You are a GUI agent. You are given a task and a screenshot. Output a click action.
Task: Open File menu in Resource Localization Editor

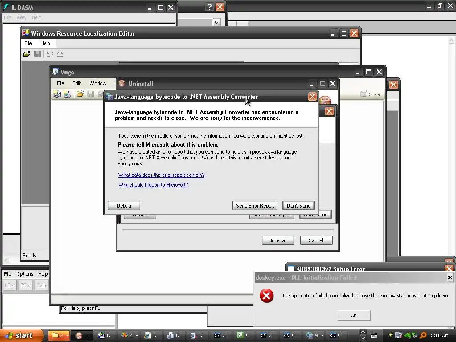click(28, 43)
